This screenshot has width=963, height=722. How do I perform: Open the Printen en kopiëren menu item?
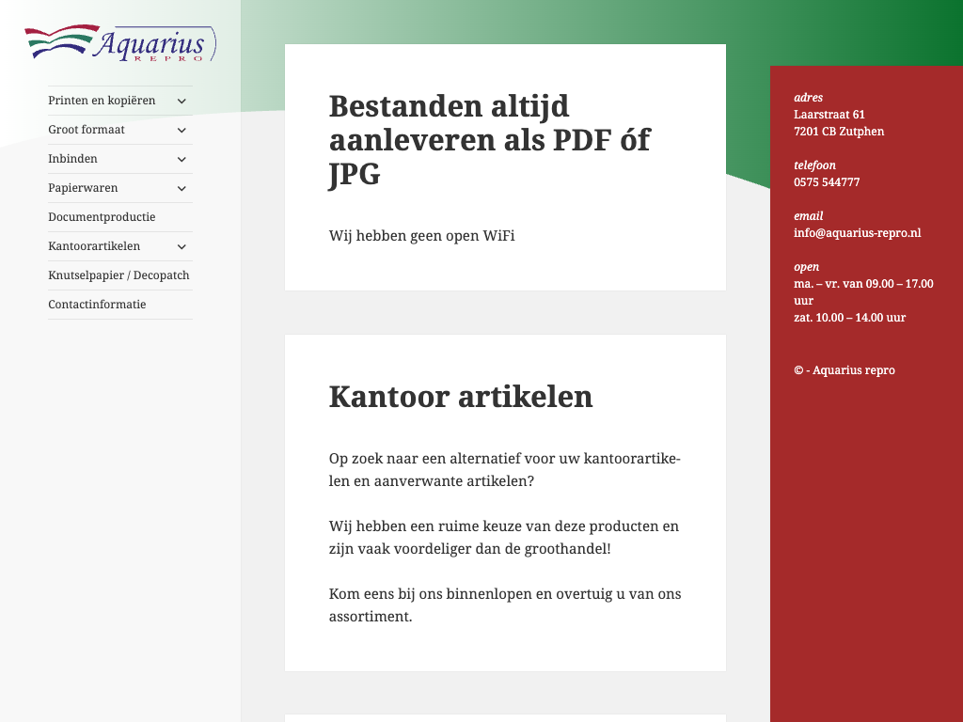click(x=102, y=101)
